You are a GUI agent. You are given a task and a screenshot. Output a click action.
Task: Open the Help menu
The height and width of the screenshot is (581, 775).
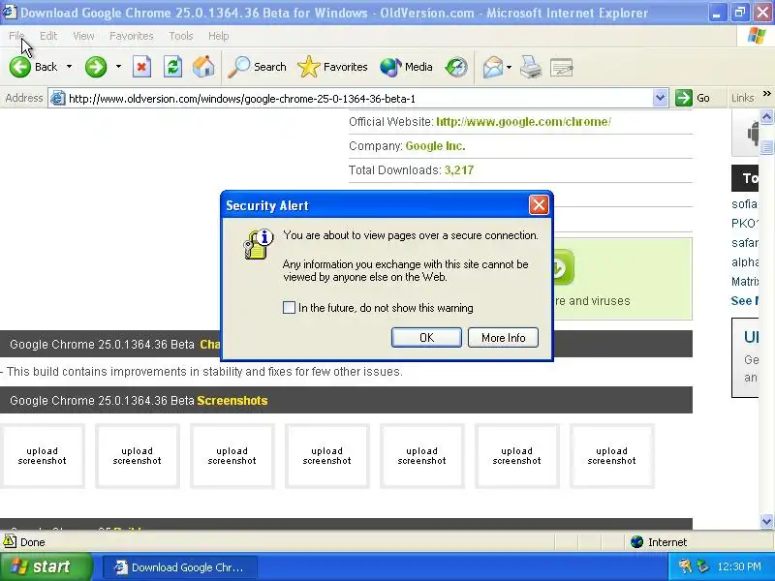[219, 36]
